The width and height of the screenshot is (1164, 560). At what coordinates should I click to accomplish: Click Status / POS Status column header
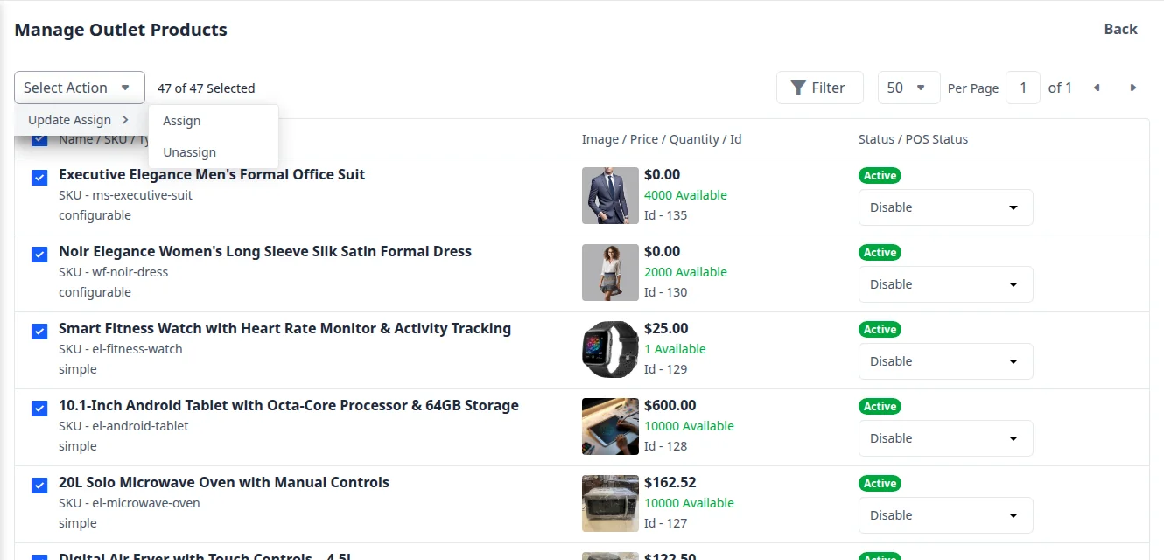point(913,139)
